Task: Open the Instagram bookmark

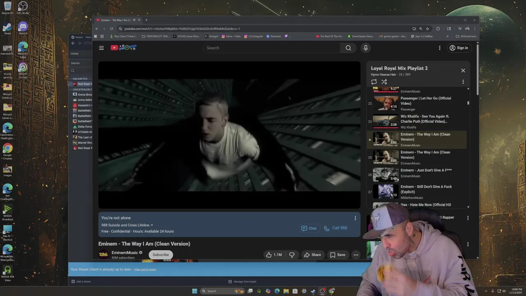Action: point(254,36)
